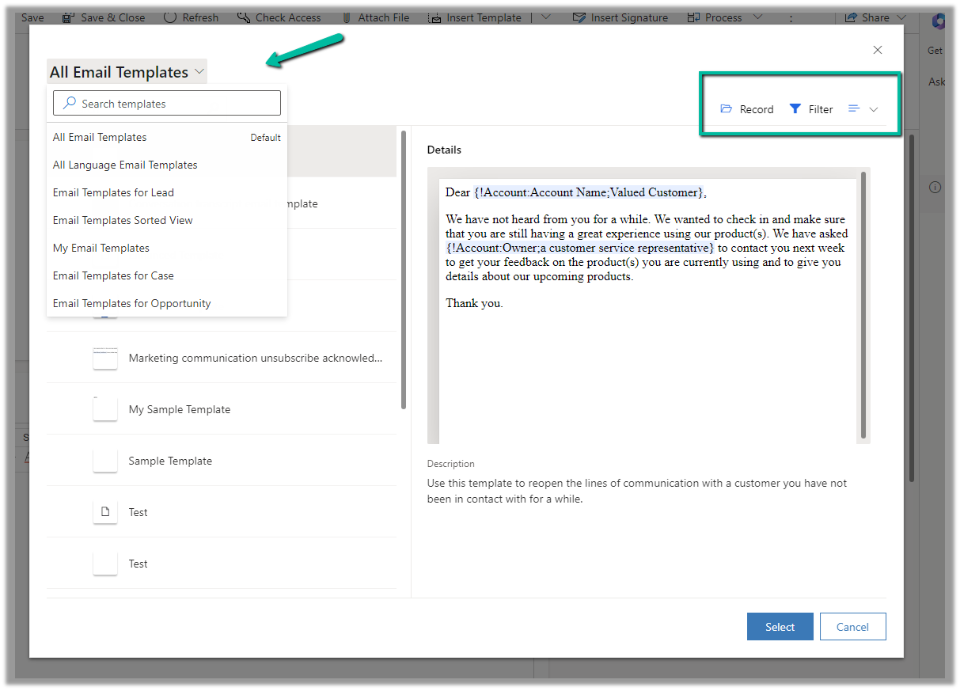Click the Record folder icon

point(726,109)
